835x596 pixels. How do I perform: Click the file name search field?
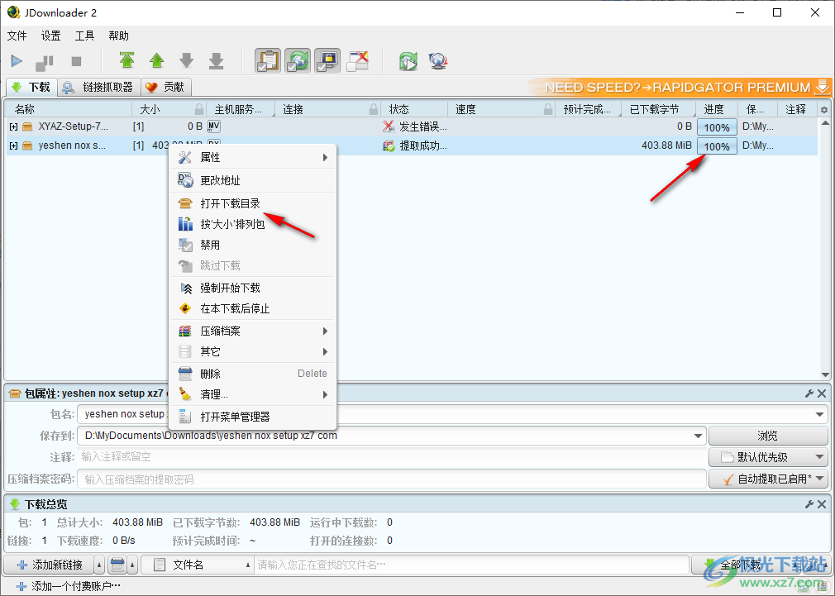coord(472,565)
